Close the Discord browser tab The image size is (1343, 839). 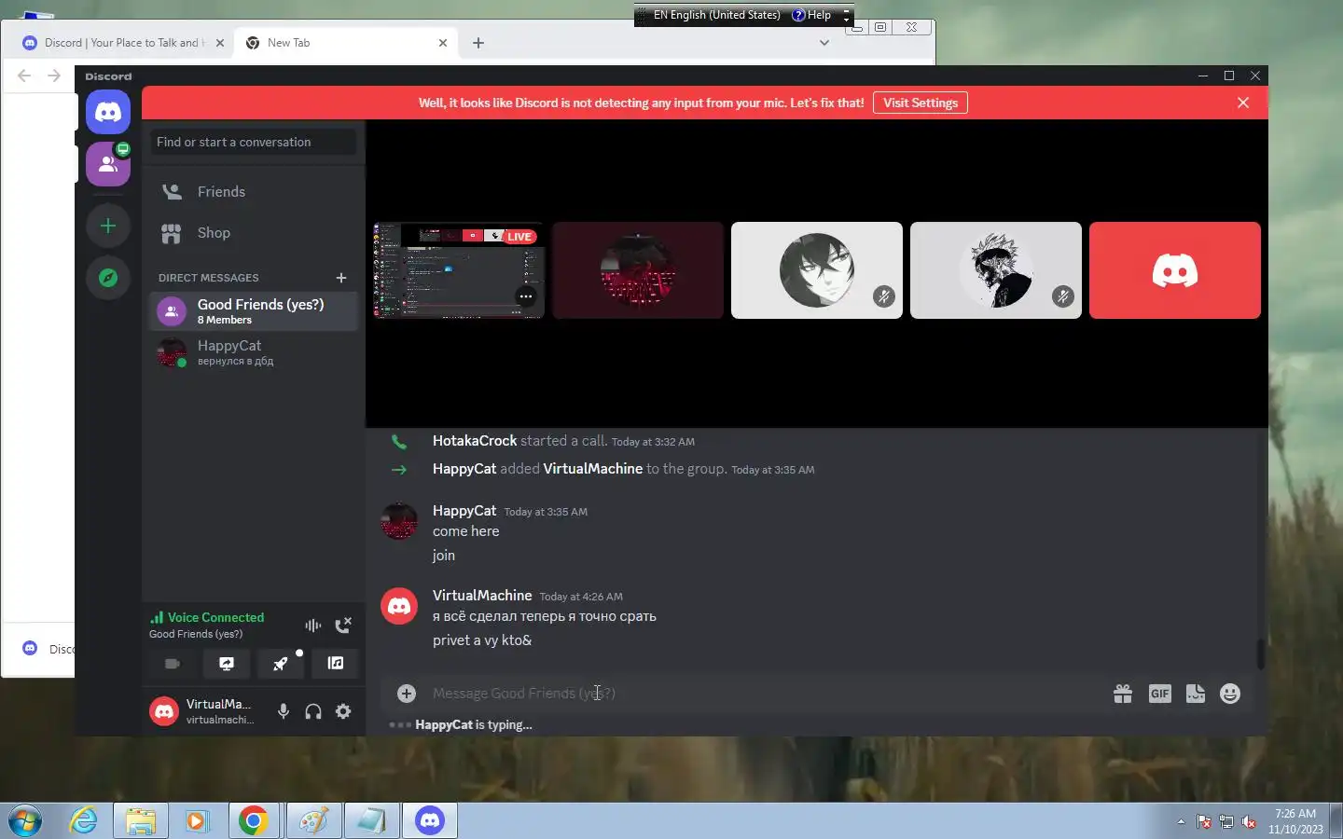(x=220, y=43)
